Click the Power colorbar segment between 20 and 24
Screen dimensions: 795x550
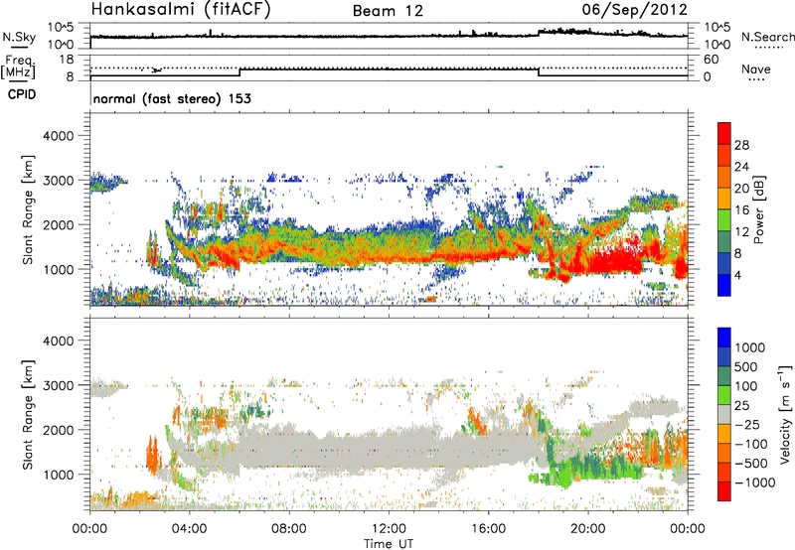724,178
